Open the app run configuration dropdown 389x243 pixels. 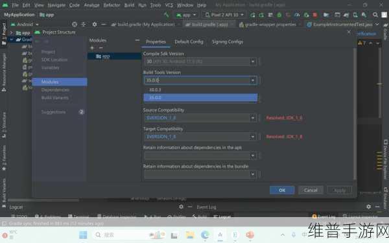pyautogui.click(x=186, y=15)
